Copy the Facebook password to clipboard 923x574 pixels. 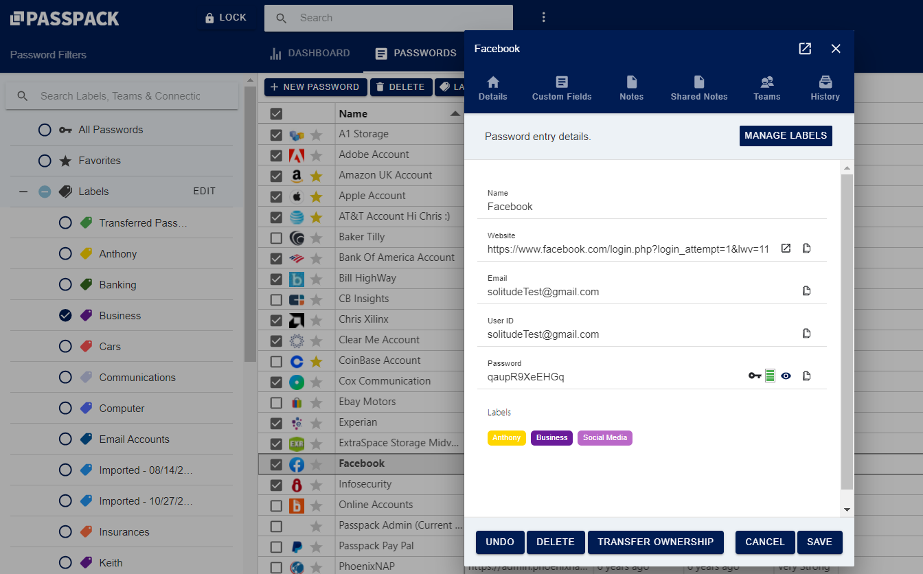click(807, 376)
